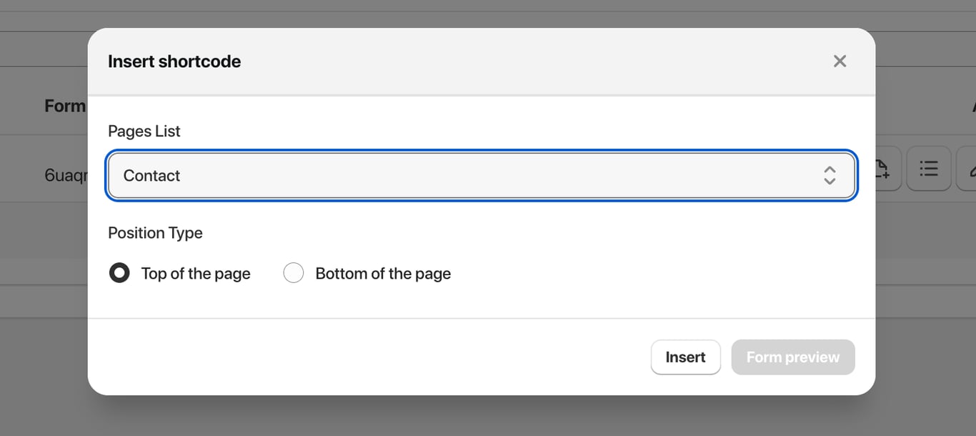Click the "Position Type" section label

pos(155,233)
